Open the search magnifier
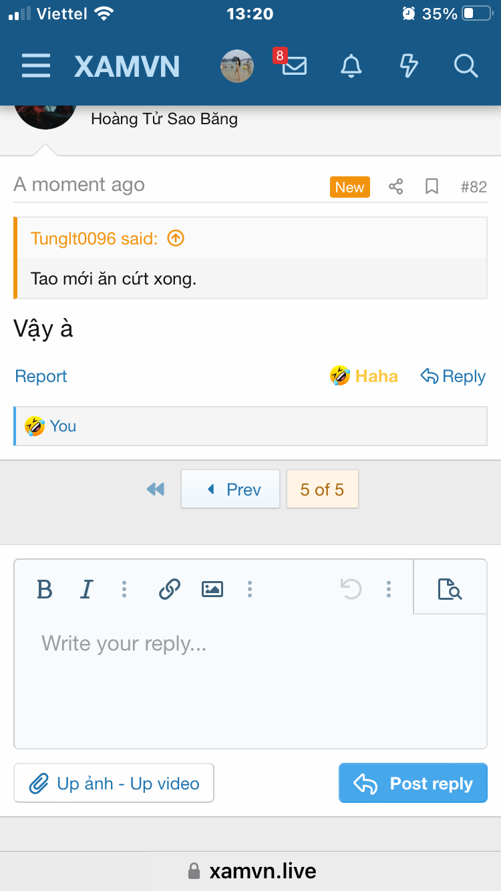501x891 pixels. coord(466,67)
